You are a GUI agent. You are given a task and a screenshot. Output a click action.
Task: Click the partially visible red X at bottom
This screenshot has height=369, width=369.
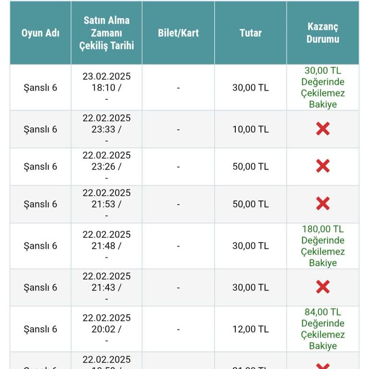pyautogui.click(x=323, y=366)
